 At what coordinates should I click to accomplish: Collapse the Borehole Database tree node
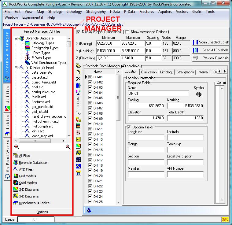click(16, 38)
